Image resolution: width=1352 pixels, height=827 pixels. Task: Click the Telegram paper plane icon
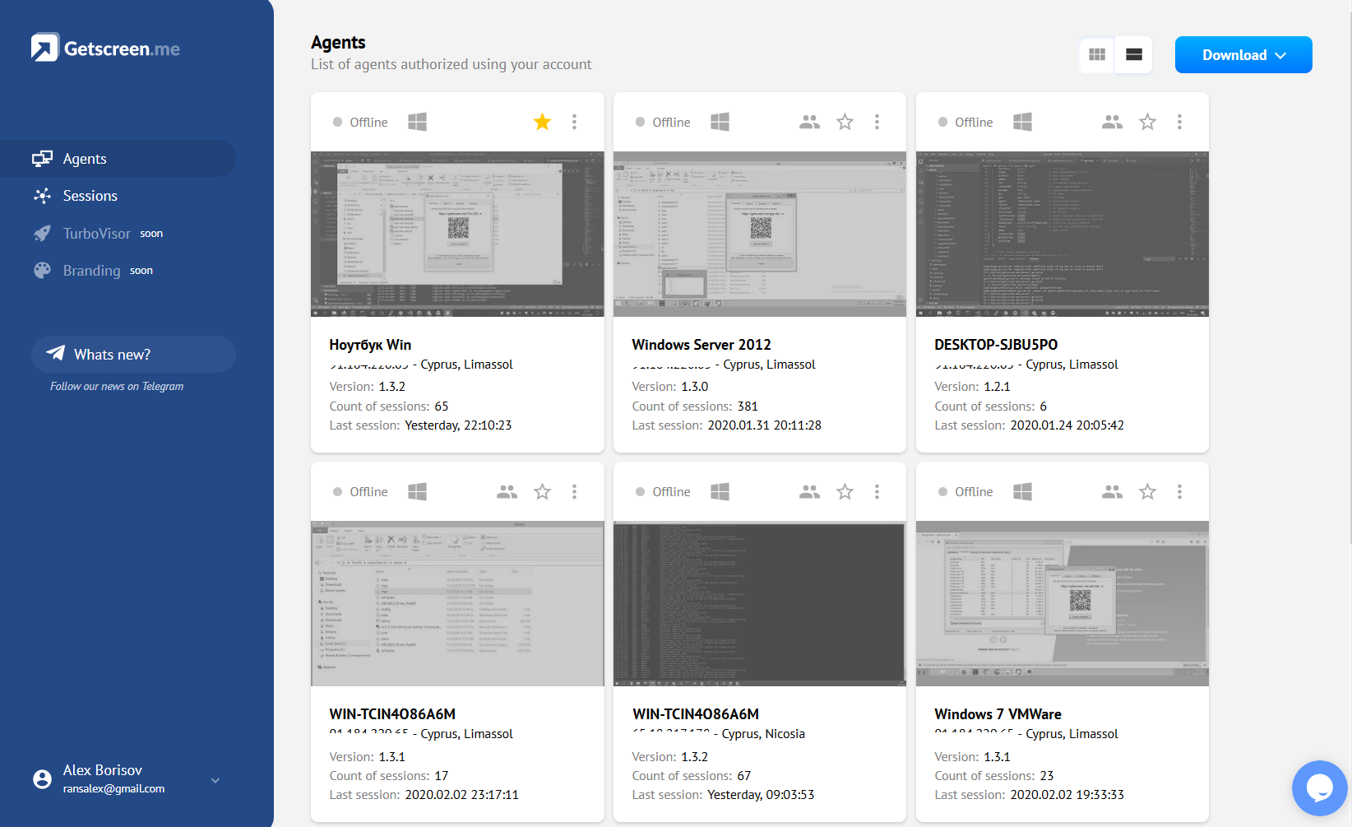55,353
